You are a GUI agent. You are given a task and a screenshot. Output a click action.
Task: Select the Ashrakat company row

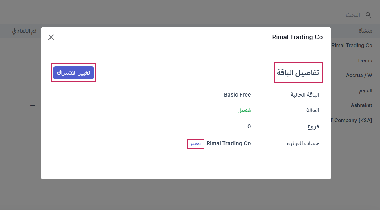click(x=361, y=105)
